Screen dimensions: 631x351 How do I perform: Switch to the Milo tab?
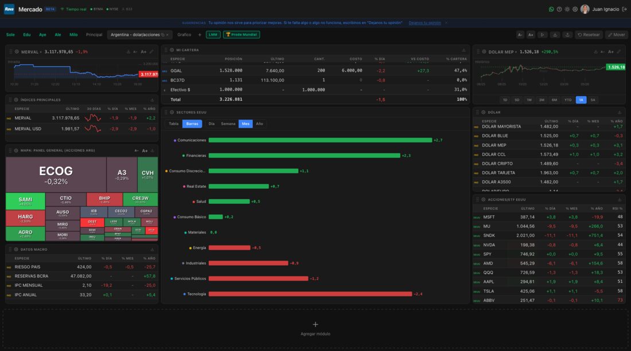(x=73, y=35)
